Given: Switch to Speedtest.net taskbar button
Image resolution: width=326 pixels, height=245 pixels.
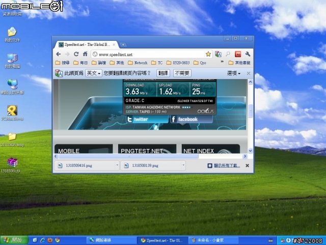Looking at the screenshot, I should click(x=162, y=240).
